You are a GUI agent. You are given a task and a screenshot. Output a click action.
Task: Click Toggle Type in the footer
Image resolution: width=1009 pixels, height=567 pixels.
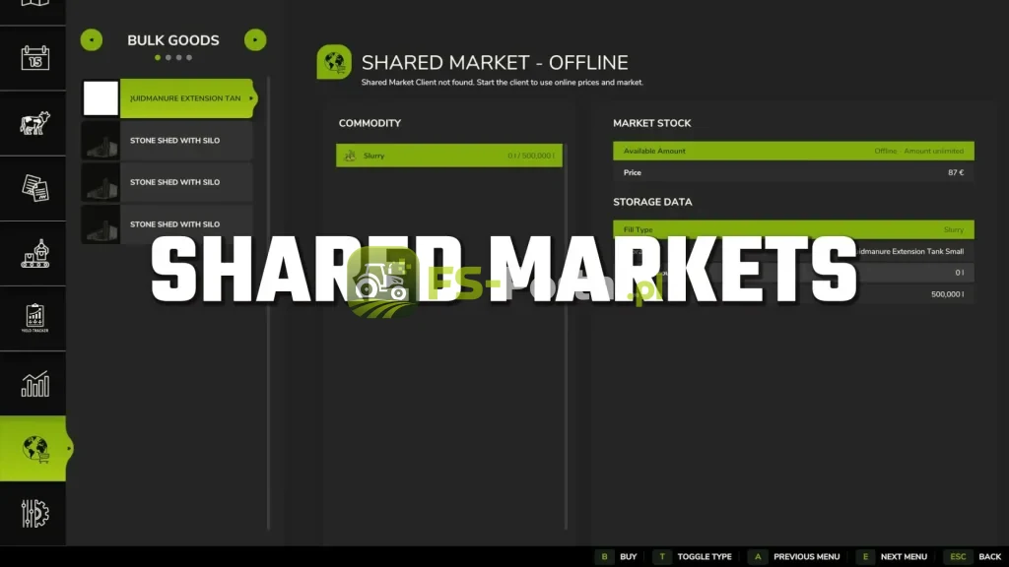693,557
